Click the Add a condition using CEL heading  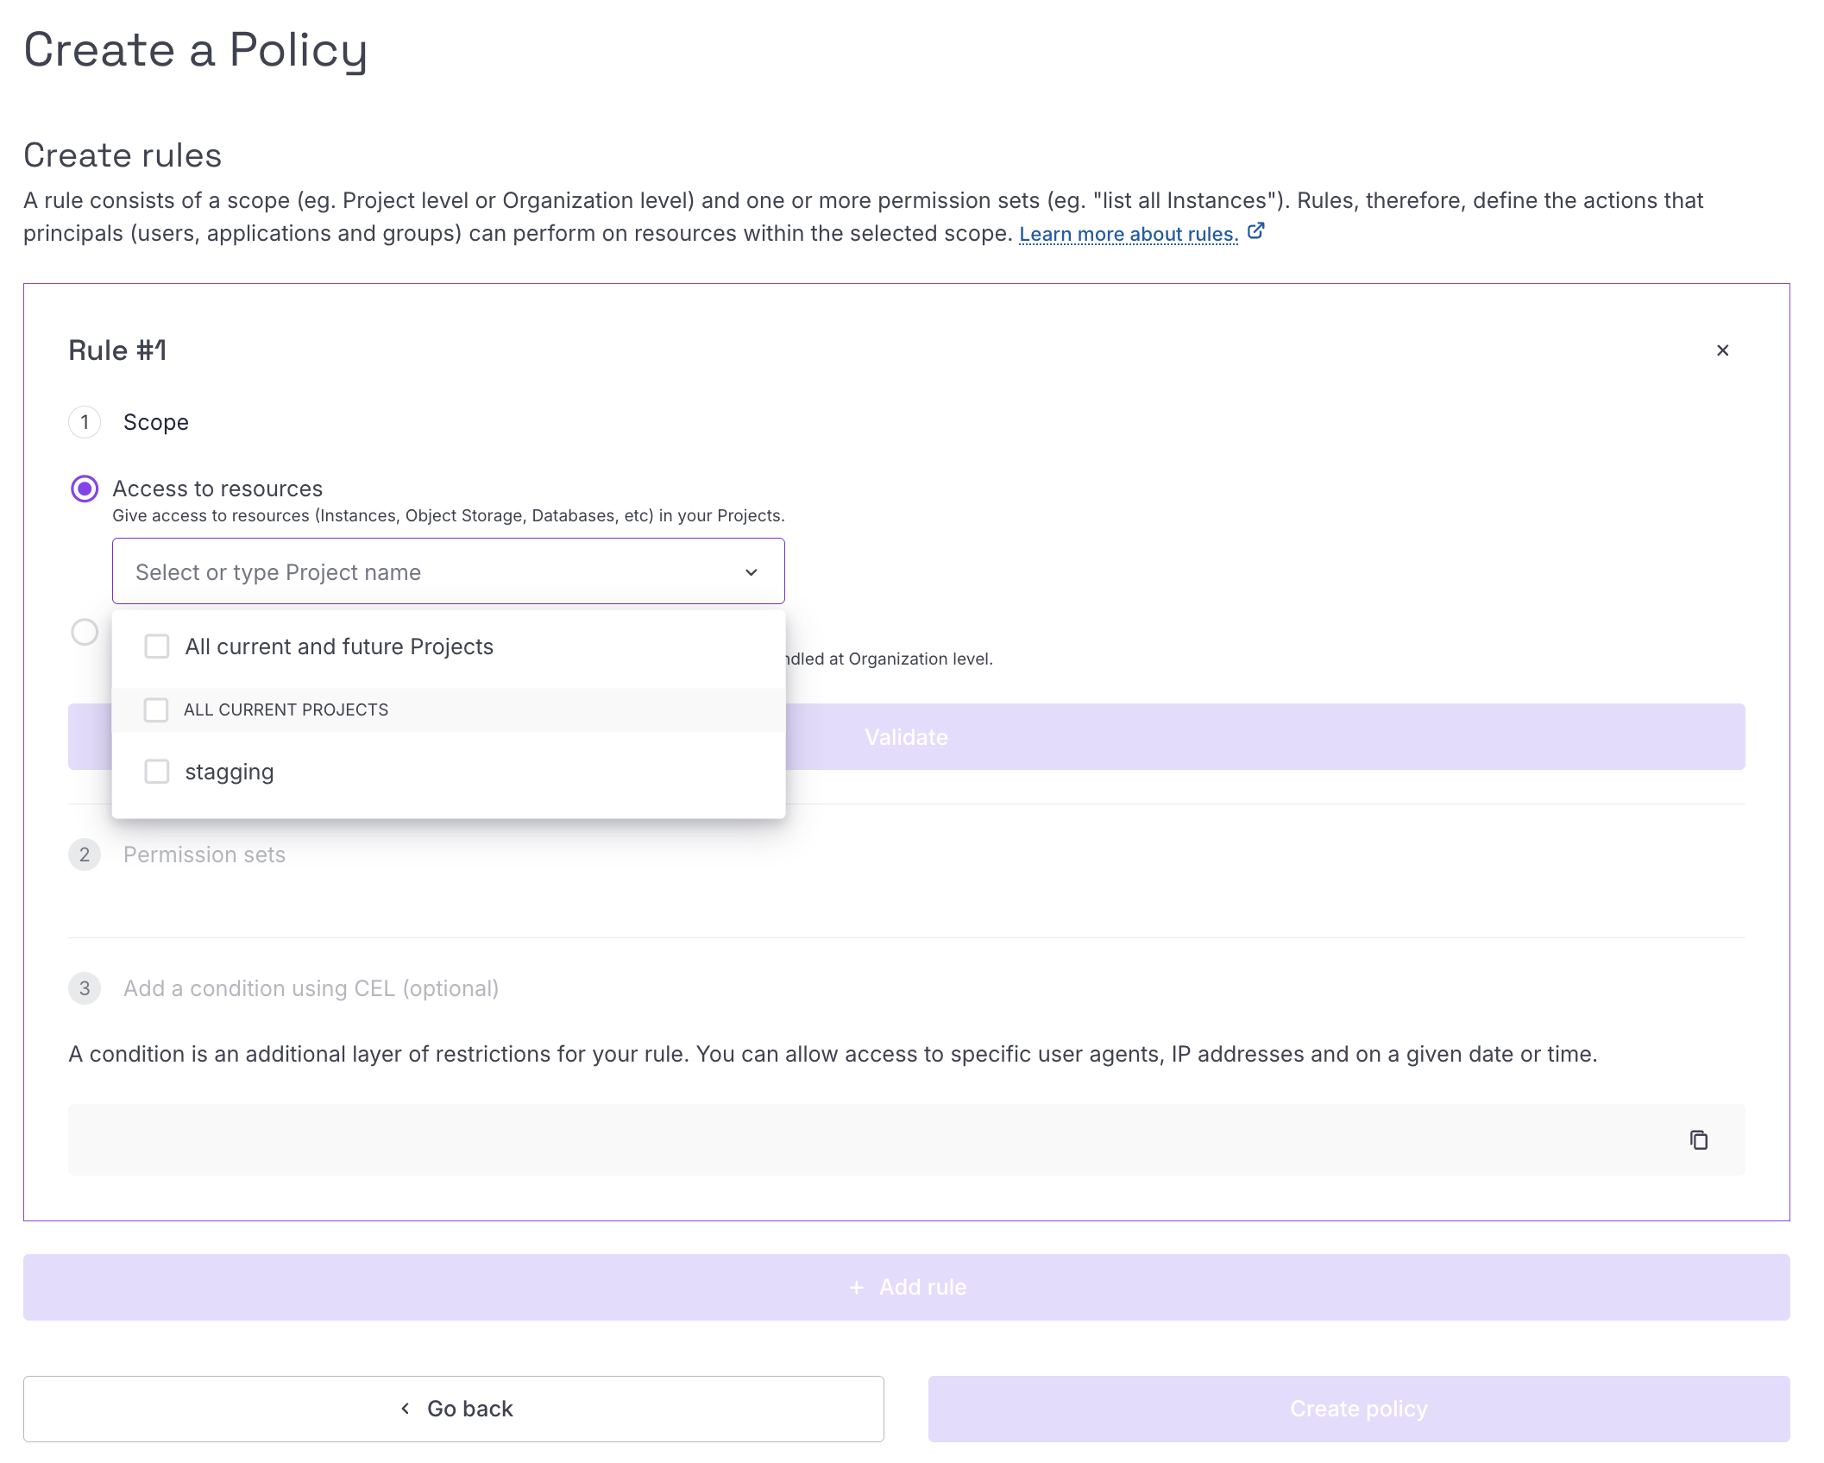click(x=311, y=988)
